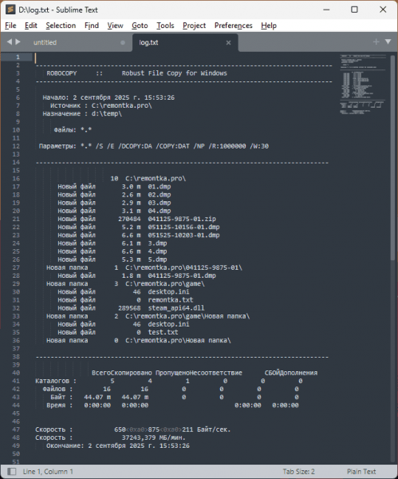Screen dimensions: 398x479
Task: Click 'Robust File Copy for Windows' text
Action: point(175,73)
